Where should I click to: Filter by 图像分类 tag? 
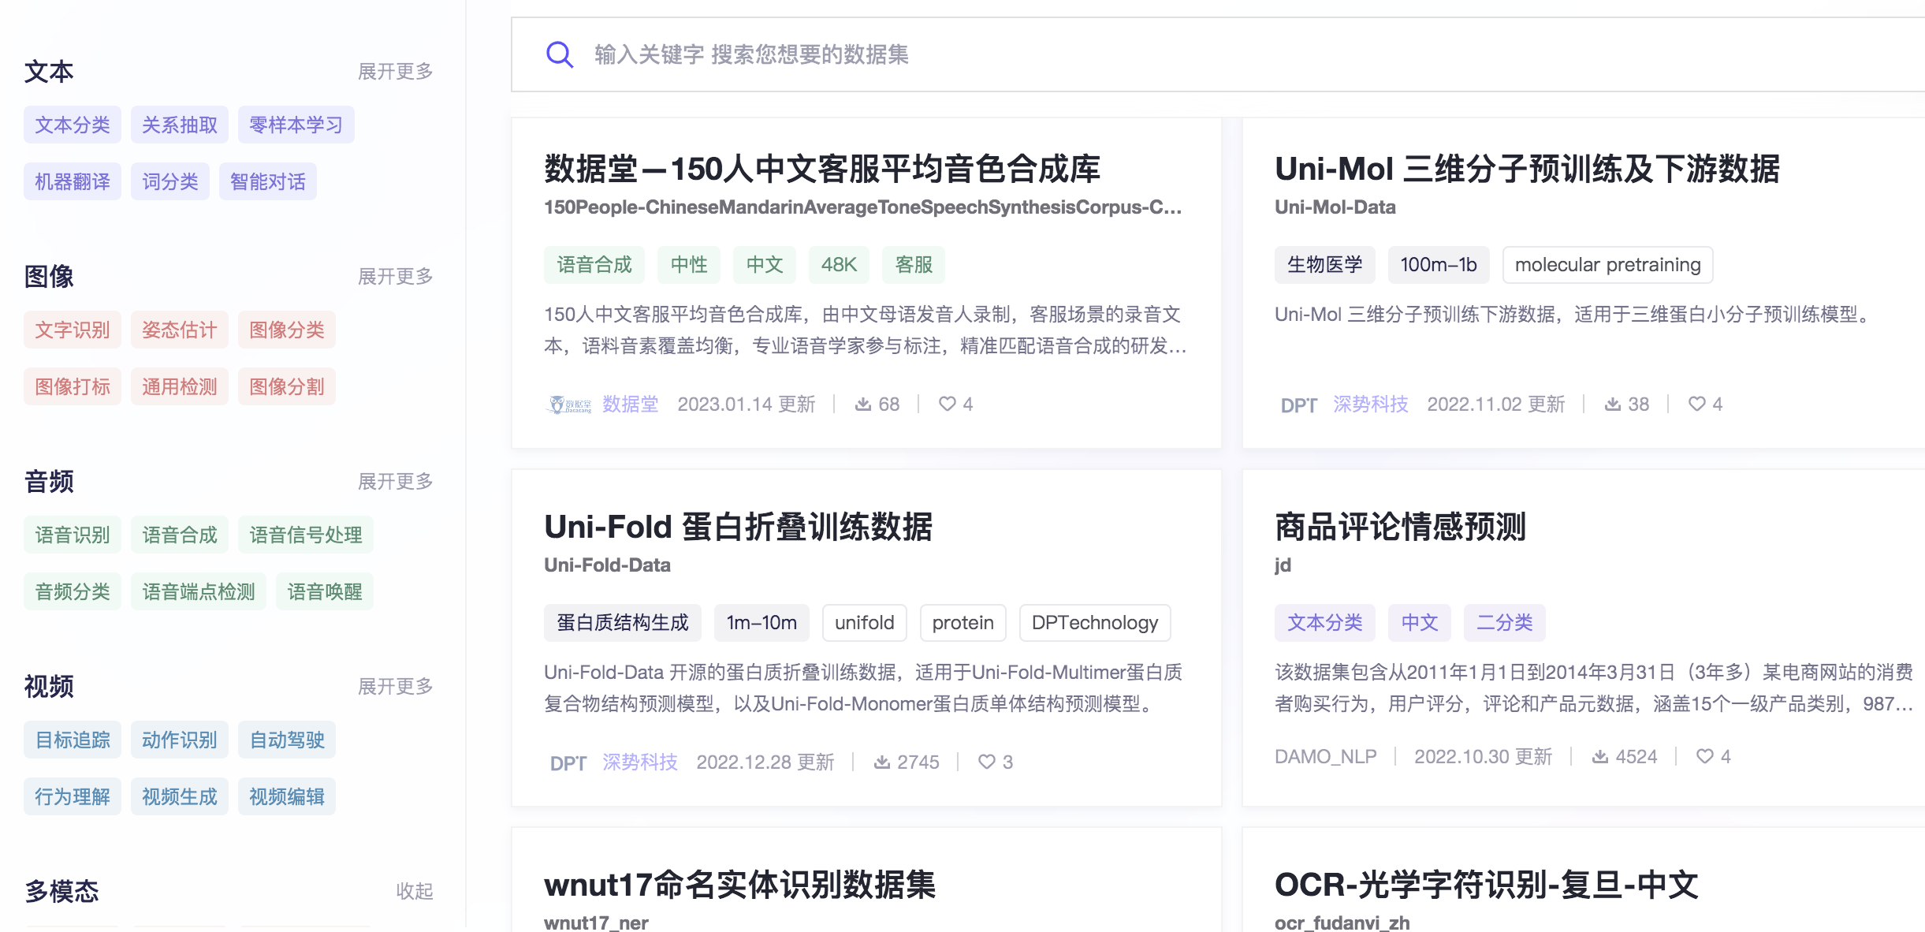coord(287,330)
